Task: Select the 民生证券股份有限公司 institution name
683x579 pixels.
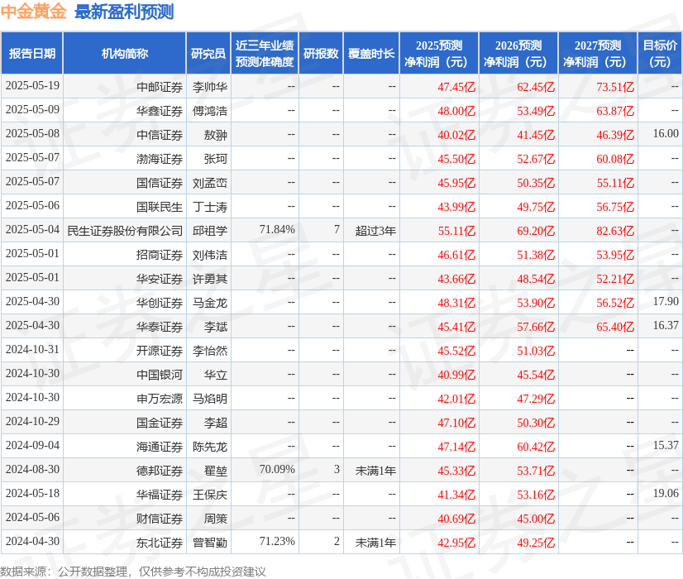Action: 126,230
